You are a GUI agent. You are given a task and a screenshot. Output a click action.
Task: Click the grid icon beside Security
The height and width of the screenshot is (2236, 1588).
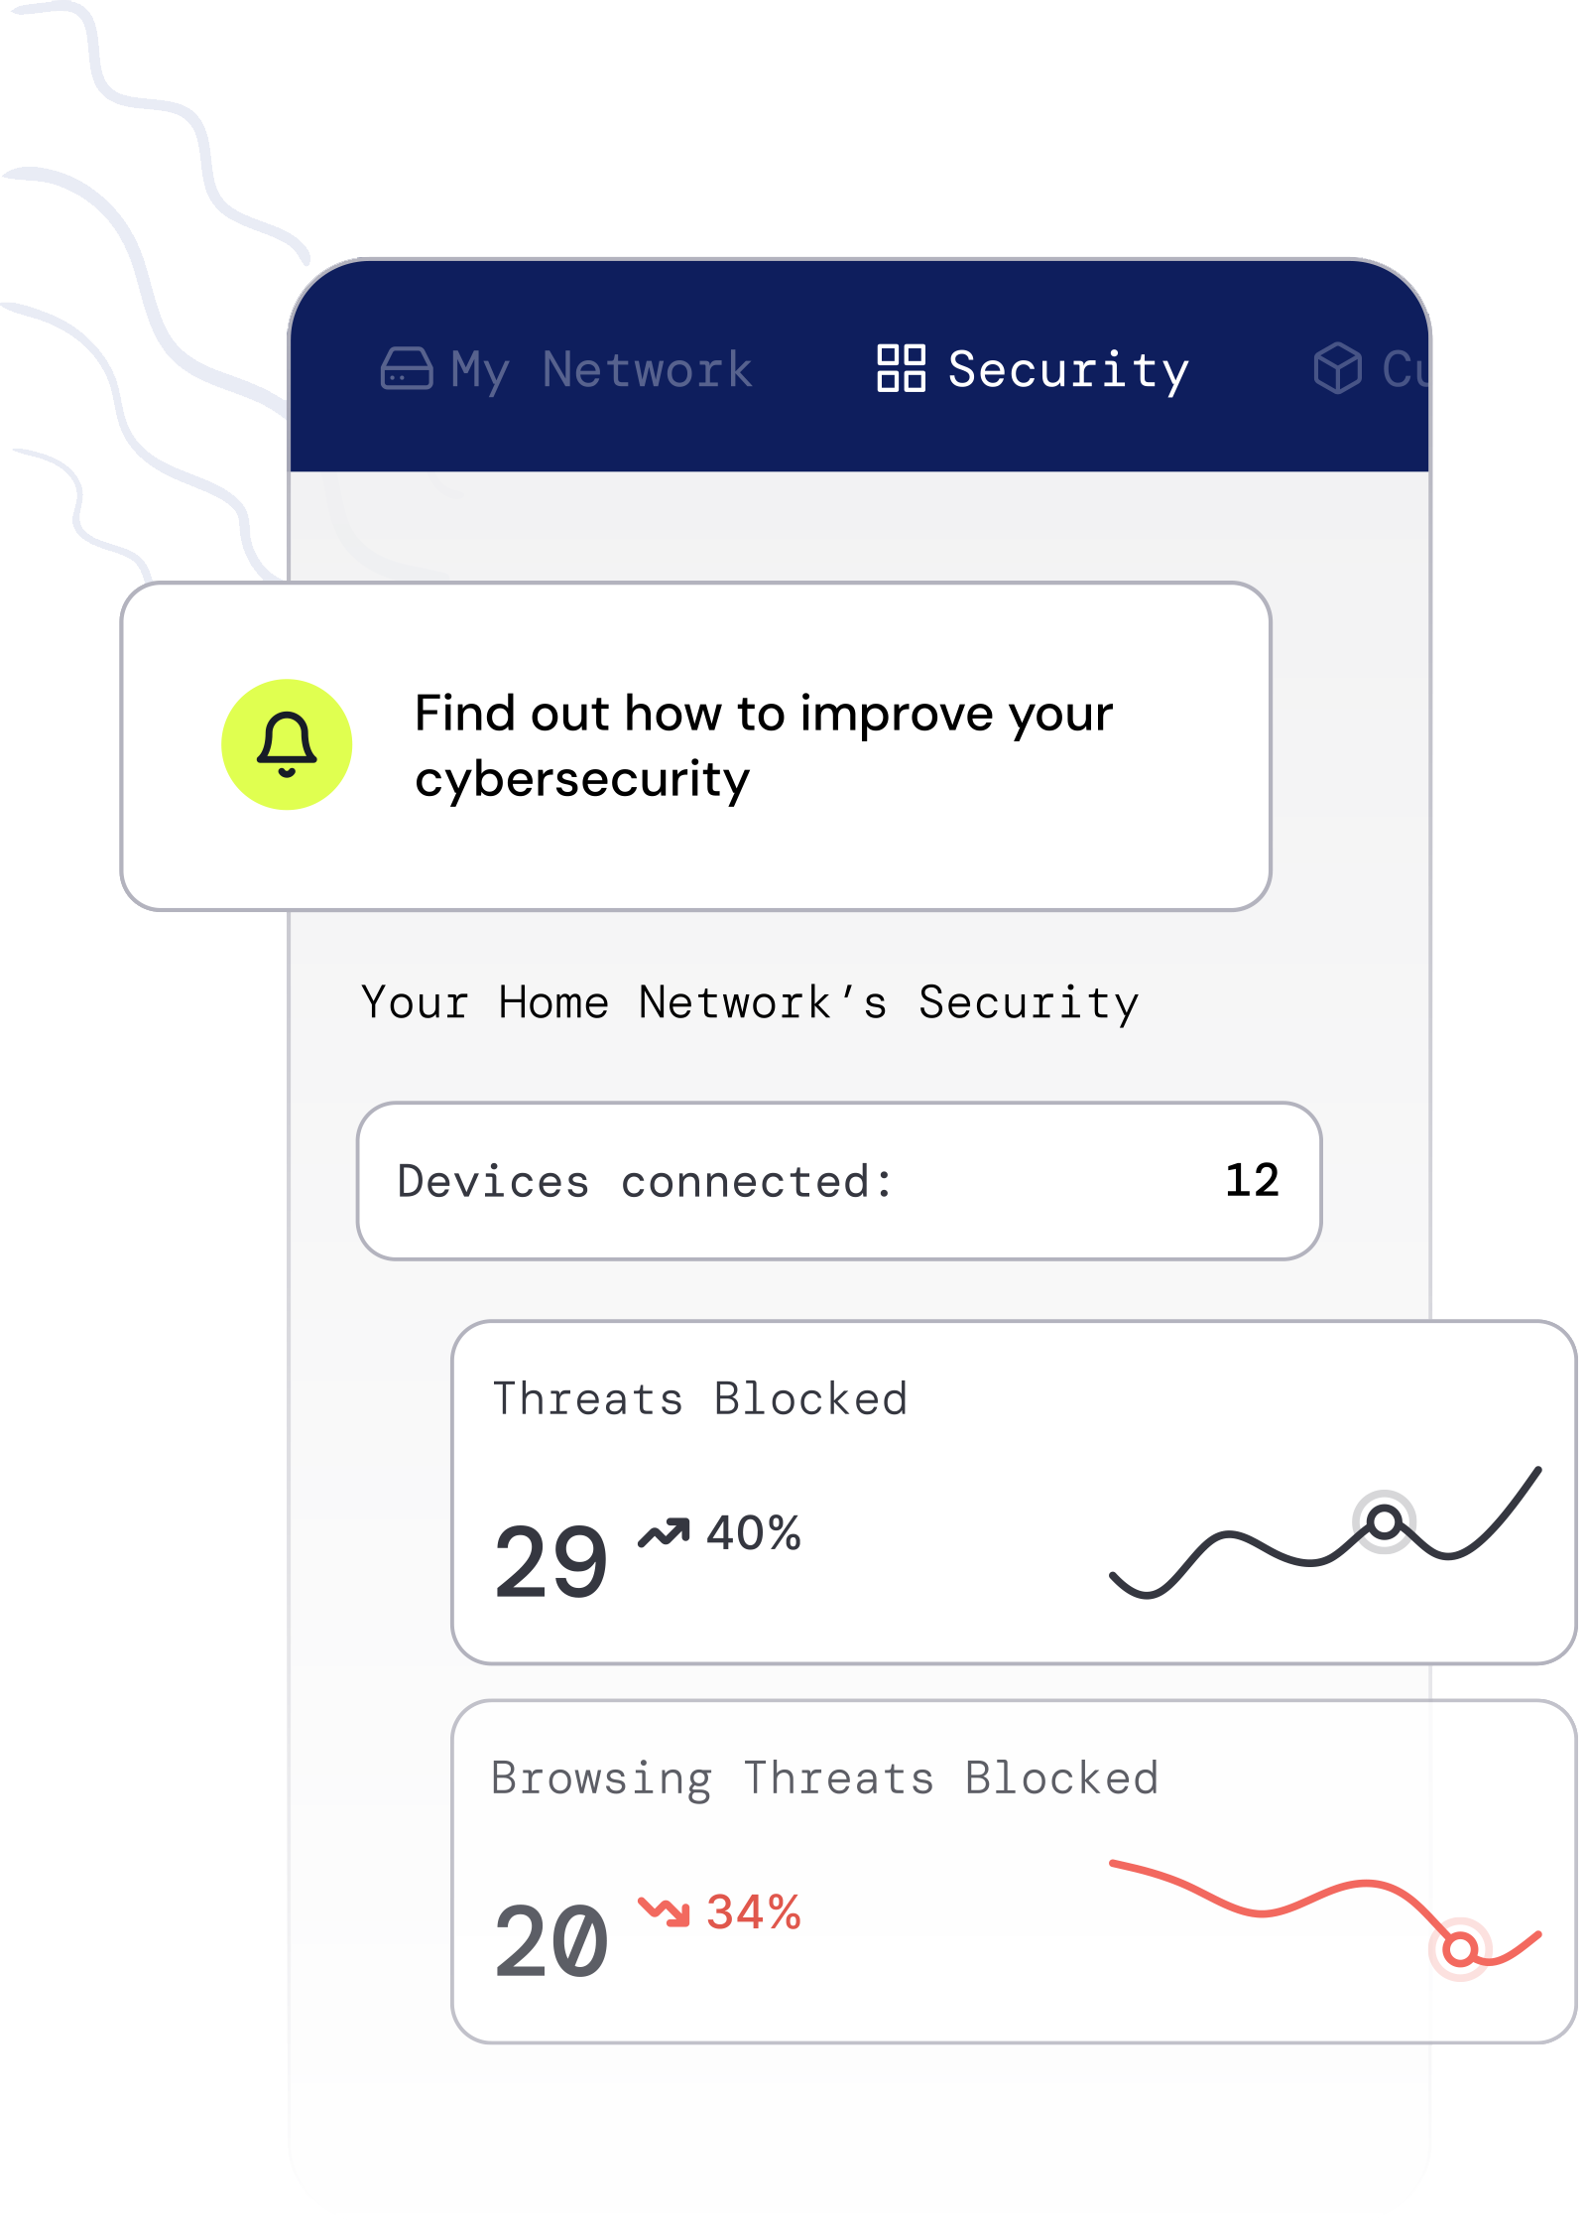[x=901, y=368]
